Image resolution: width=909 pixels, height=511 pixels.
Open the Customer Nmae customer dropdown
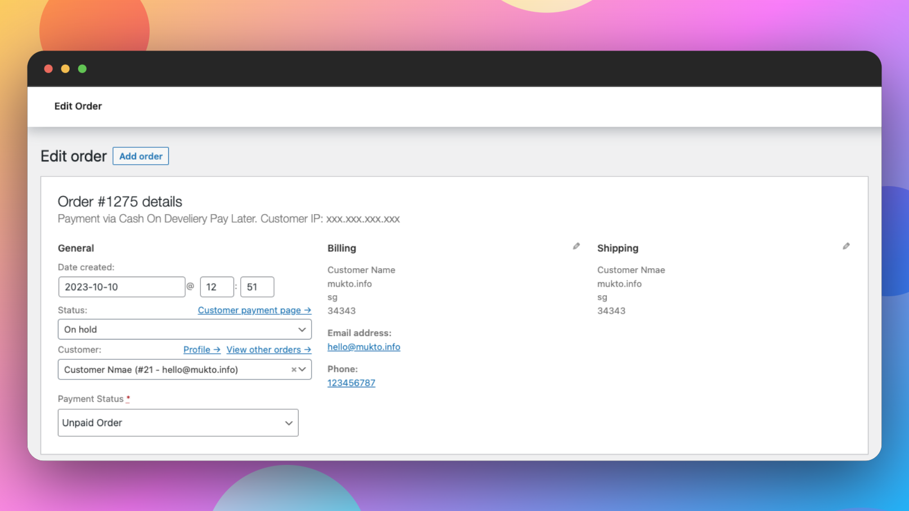click(184, 369)
